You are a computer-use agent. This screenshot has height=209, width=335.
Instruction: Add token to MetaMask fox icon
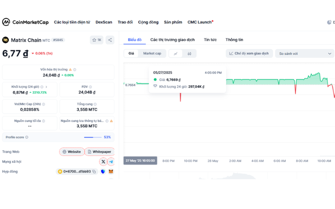click(111, 171)
